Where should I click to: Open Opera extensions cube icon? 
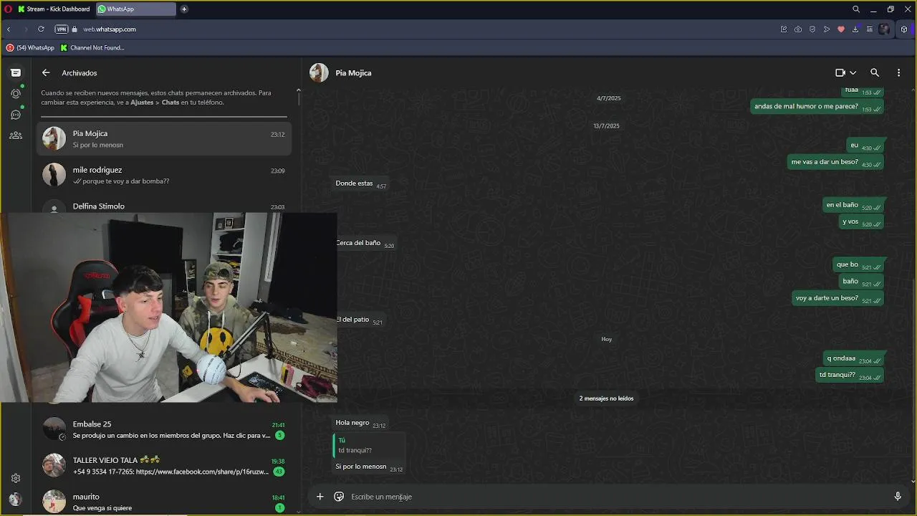click(x=904, y=29)
